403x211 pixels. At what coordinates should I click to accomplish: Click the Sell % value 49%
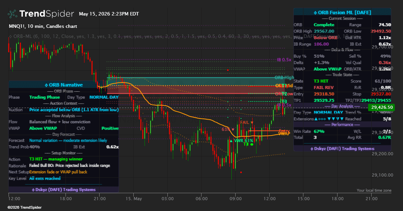coord(386,56)
